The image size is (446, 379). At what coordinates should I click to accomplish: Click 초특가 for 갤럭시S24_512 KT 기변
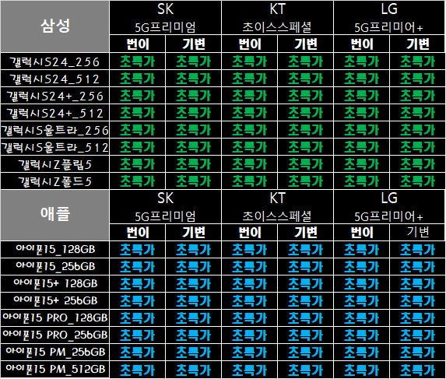click(305, 79)
